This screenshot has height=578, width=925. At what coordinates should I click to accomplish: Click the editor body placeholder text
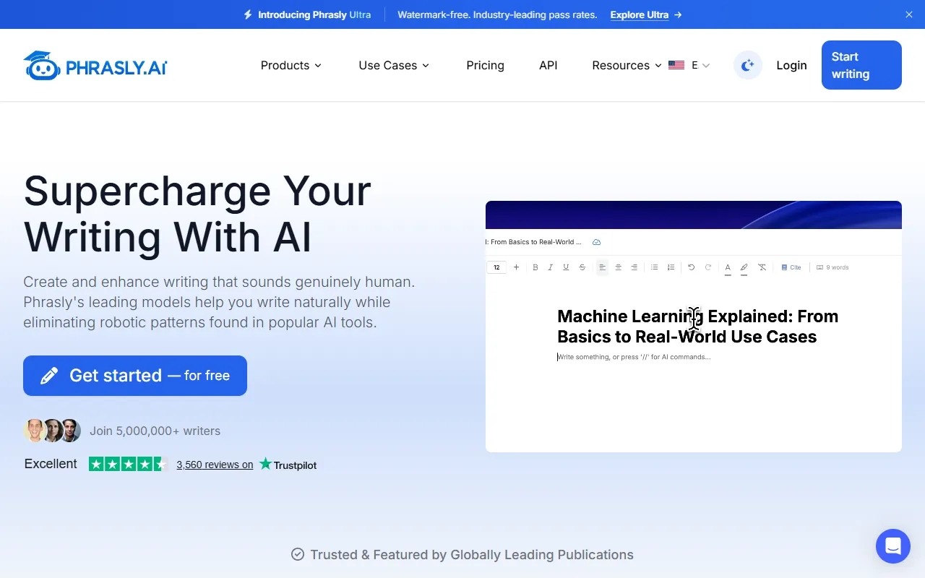pos(634,357)
